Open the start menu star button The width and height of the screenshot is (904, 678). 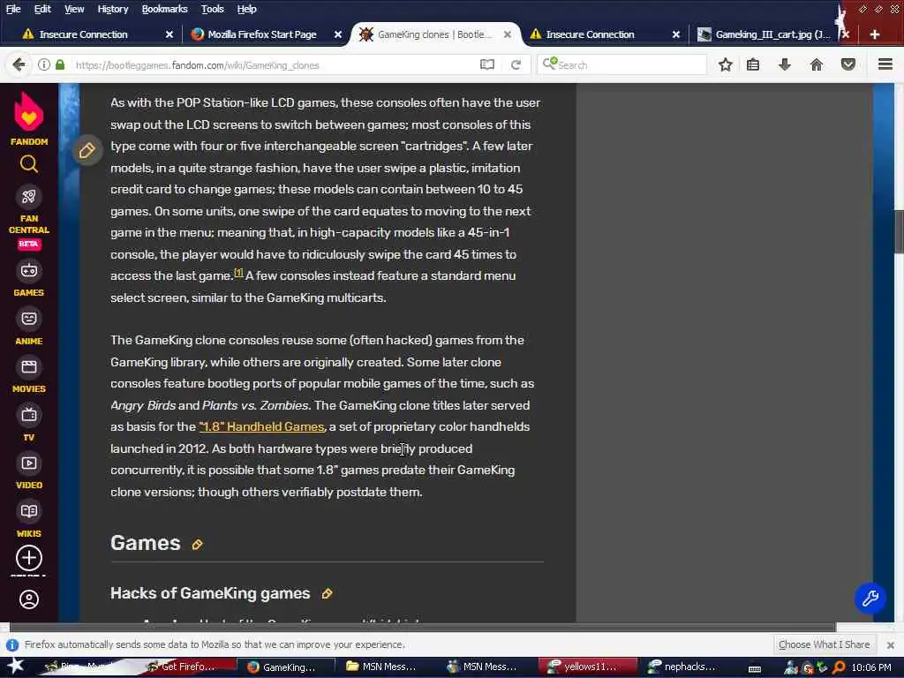pyautogui.click(x=14, y=667)
